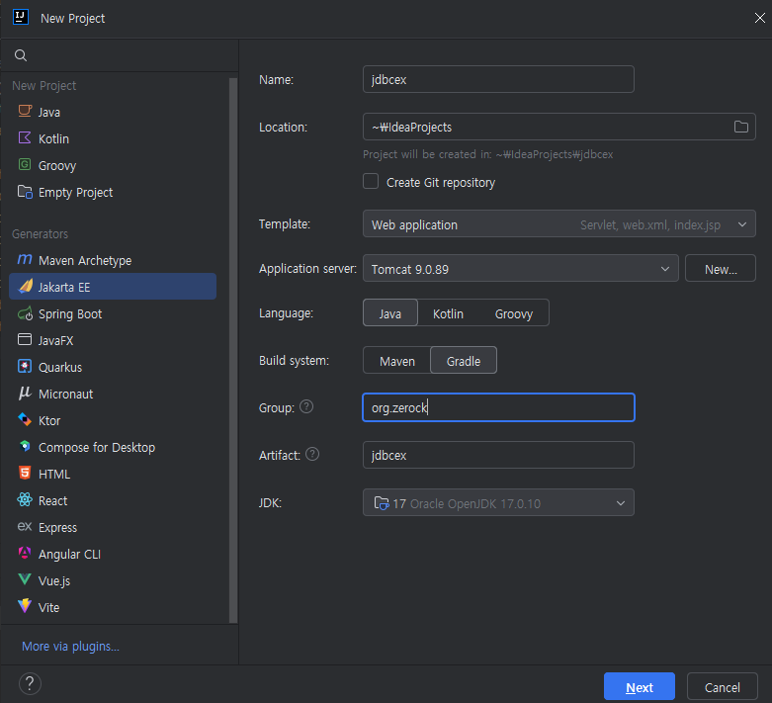
Task: Click New... application server button
Action: pos(721,269)
